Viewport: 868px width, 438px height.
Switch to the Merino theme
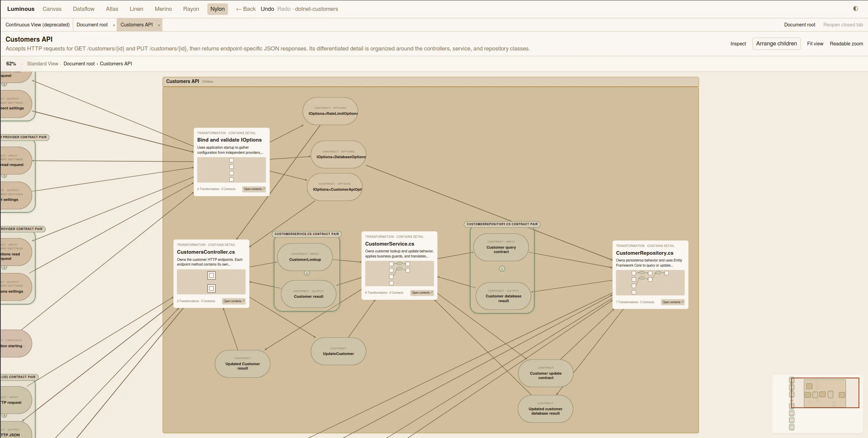pos(163,9)
